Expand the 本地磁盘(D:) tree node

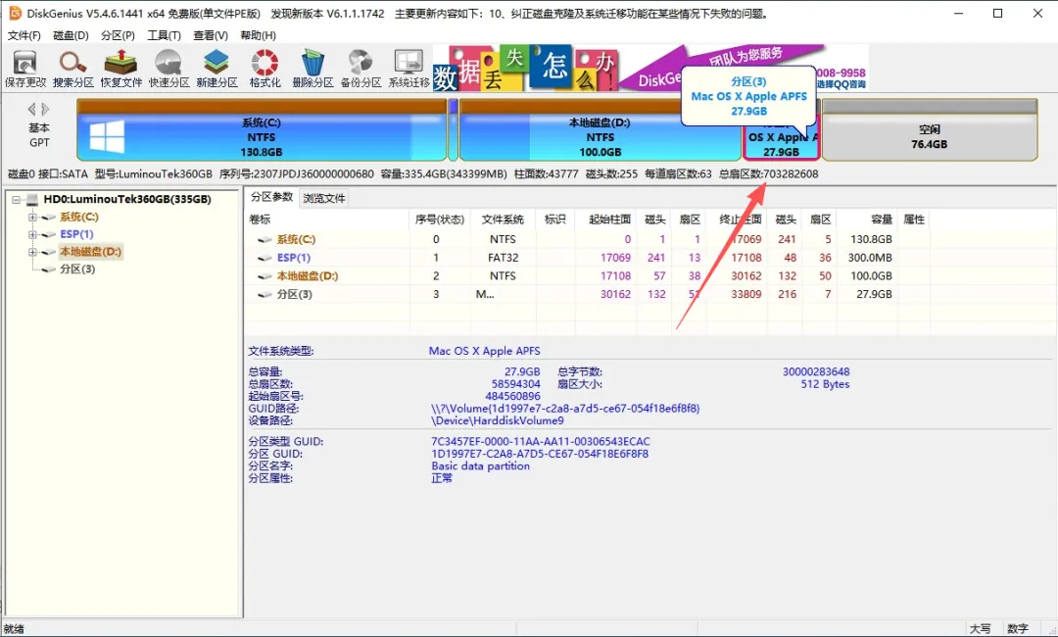(31, 253)
